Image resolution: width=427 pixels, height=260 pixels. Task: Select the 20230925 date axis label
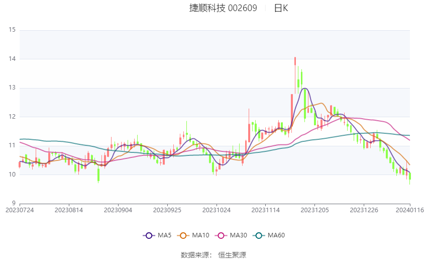[167, 210]
